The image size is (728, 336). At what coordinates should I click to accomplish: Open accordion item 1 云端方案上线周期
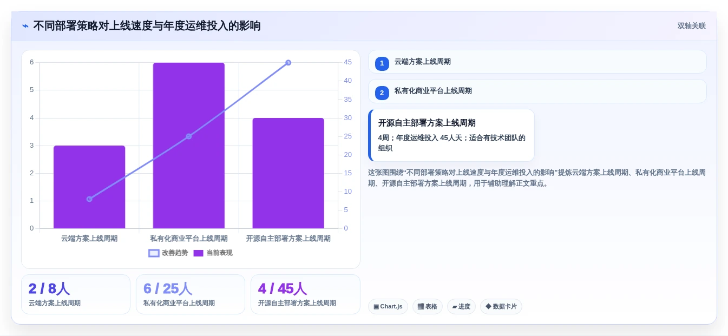(x=537, y=62)
